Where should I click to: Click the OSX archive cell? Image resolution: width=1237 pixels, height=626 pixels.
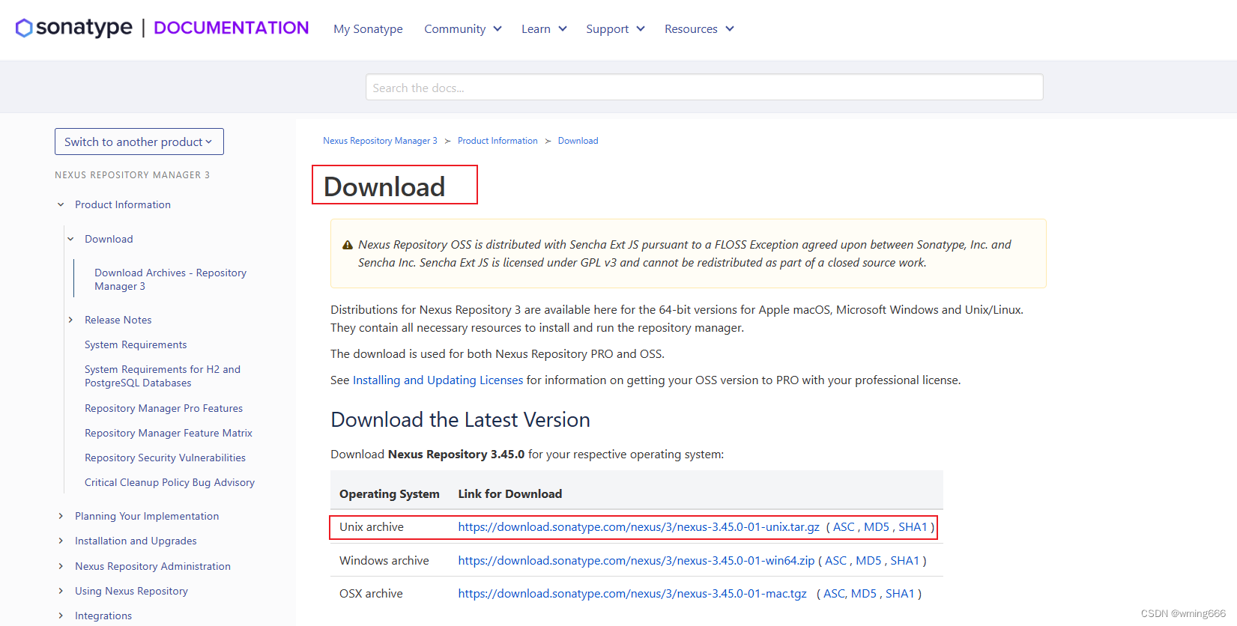pyautogui.click(x=371, y=594)
